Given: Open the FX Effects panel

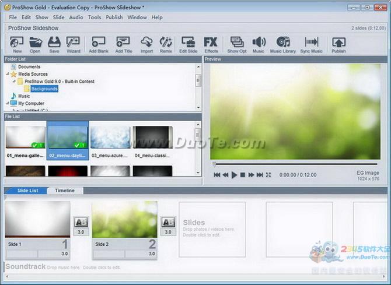Looking at the screenshot, I should pyautogui.click(x=211, y=44).
